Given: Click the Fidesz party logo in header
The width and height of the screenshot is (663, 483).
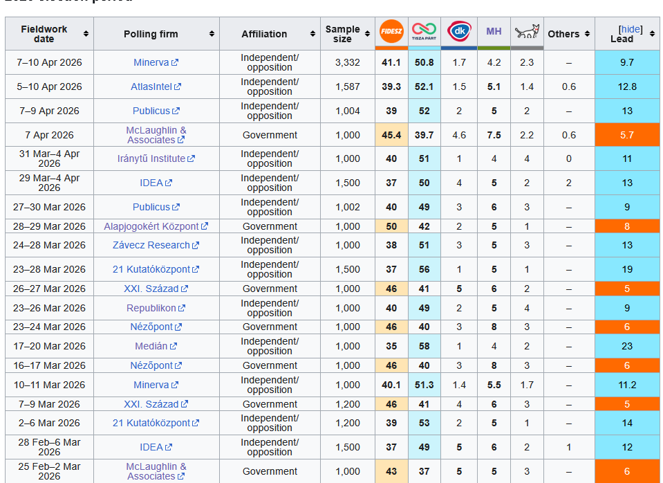Looking at the screenshot, I should click(x=391, y=31).
